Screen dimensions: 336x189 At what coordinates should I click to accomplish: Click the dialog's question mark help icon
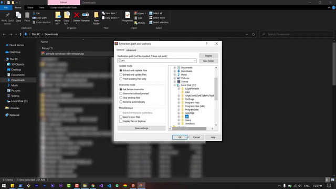click(206, 44)
